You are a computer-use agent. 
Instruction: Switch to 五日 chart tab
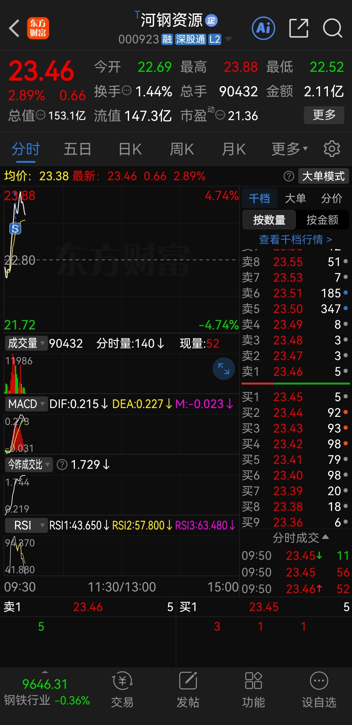tap(78, 149)
